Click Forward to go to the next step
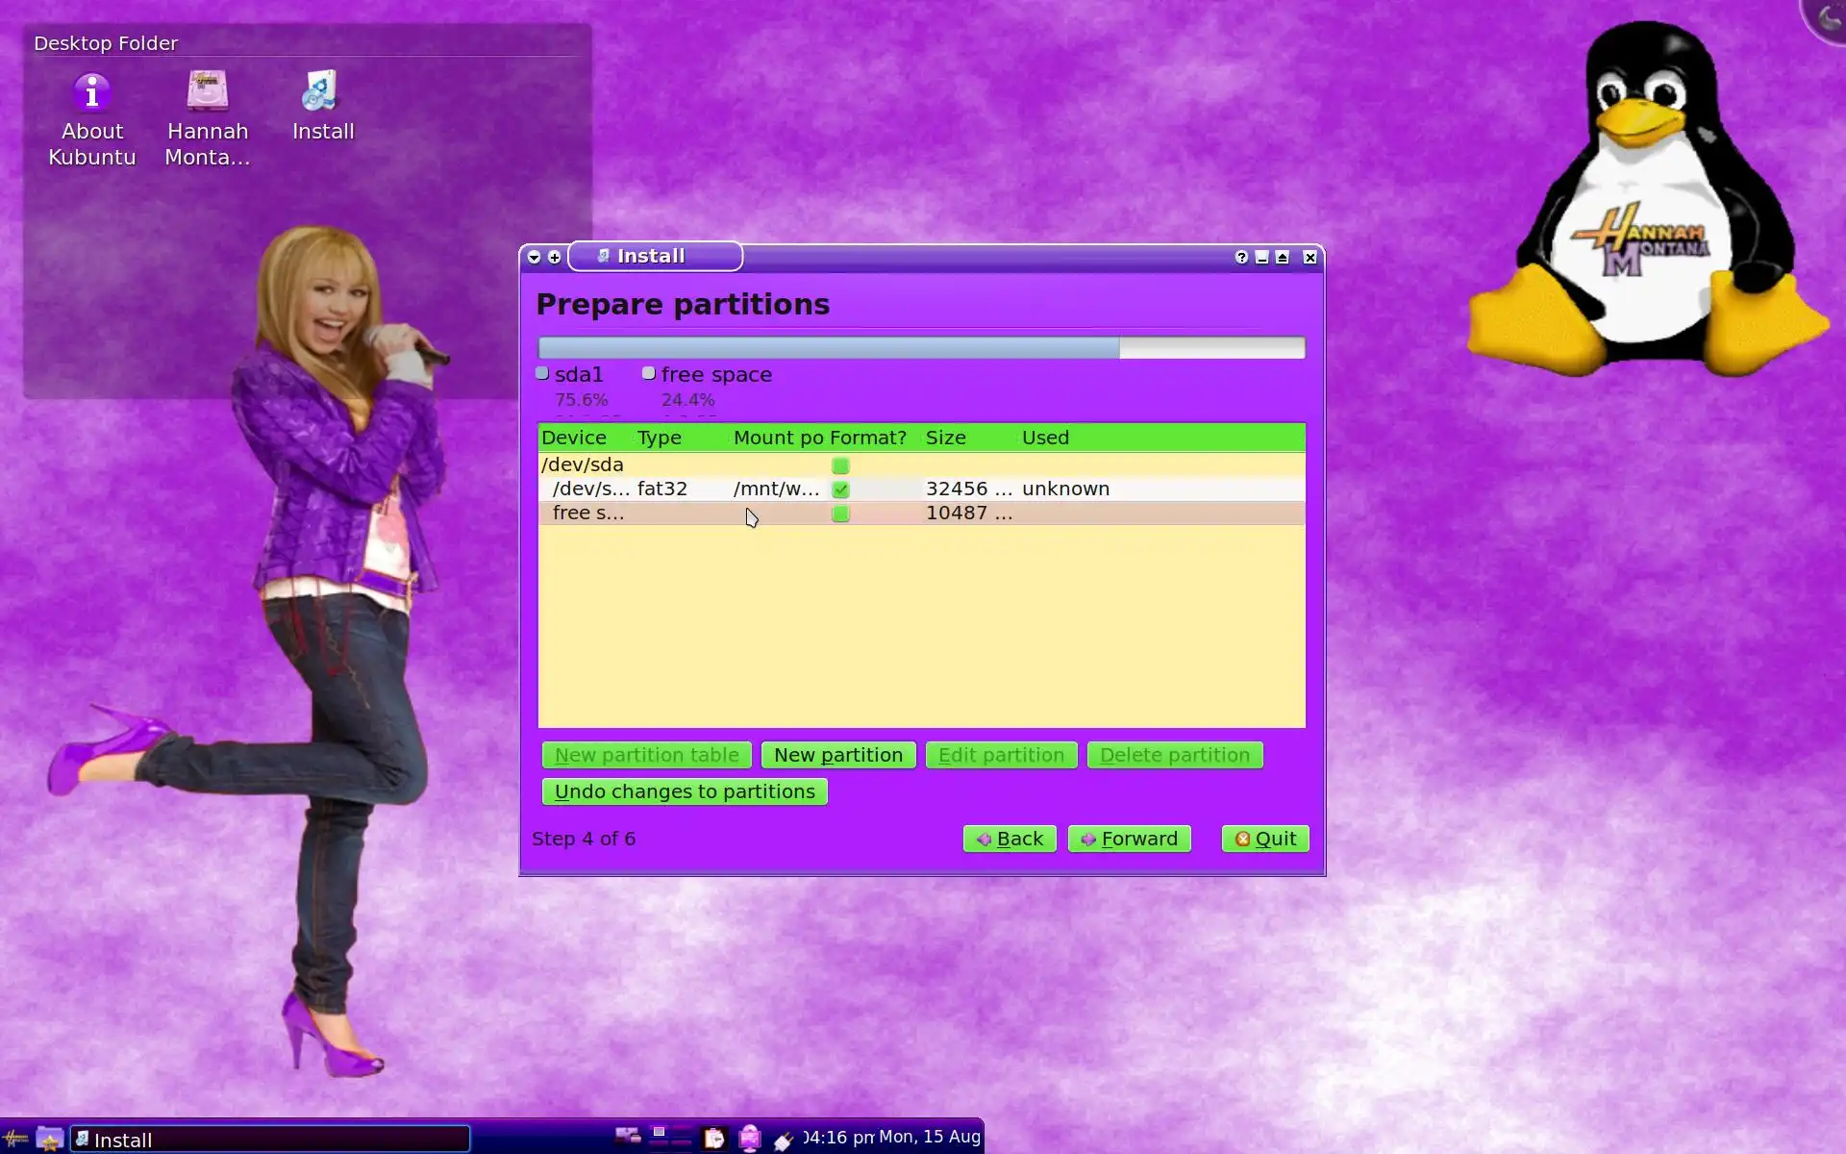1846x1154 pixels. (x=1129, y=839)
